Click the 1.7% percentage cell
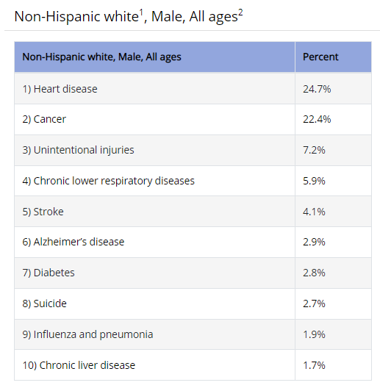 pos(314,365)
